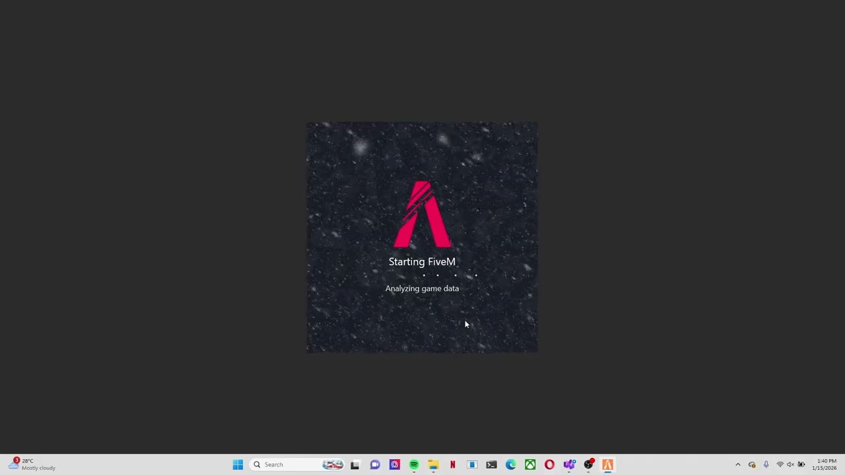Open Task View from the taskbar
The height and width of the screenshot is (475, 845).
(x=355, y=464)
